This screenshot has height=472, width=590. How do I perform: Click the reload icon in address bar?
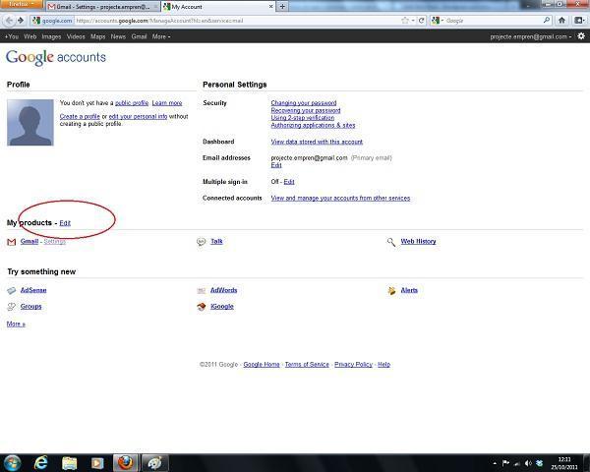click(422, 20)
